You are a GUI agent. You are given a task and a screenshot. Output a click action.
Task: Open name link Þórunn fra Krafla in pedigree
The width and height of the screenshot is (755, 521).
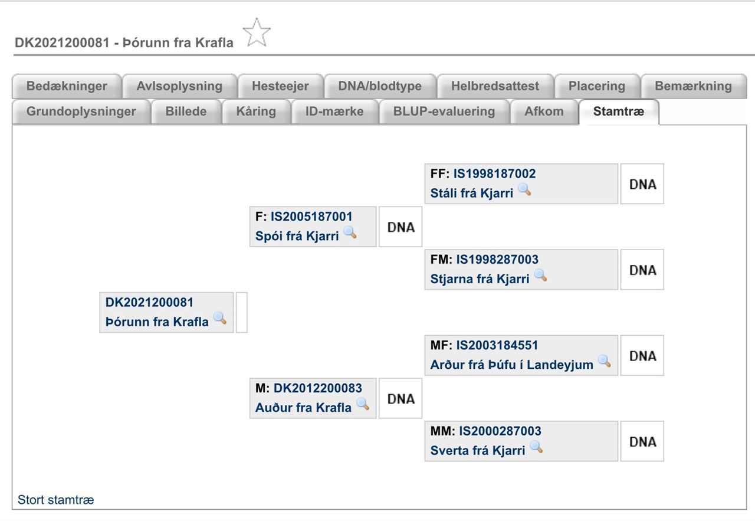[157, 322]
